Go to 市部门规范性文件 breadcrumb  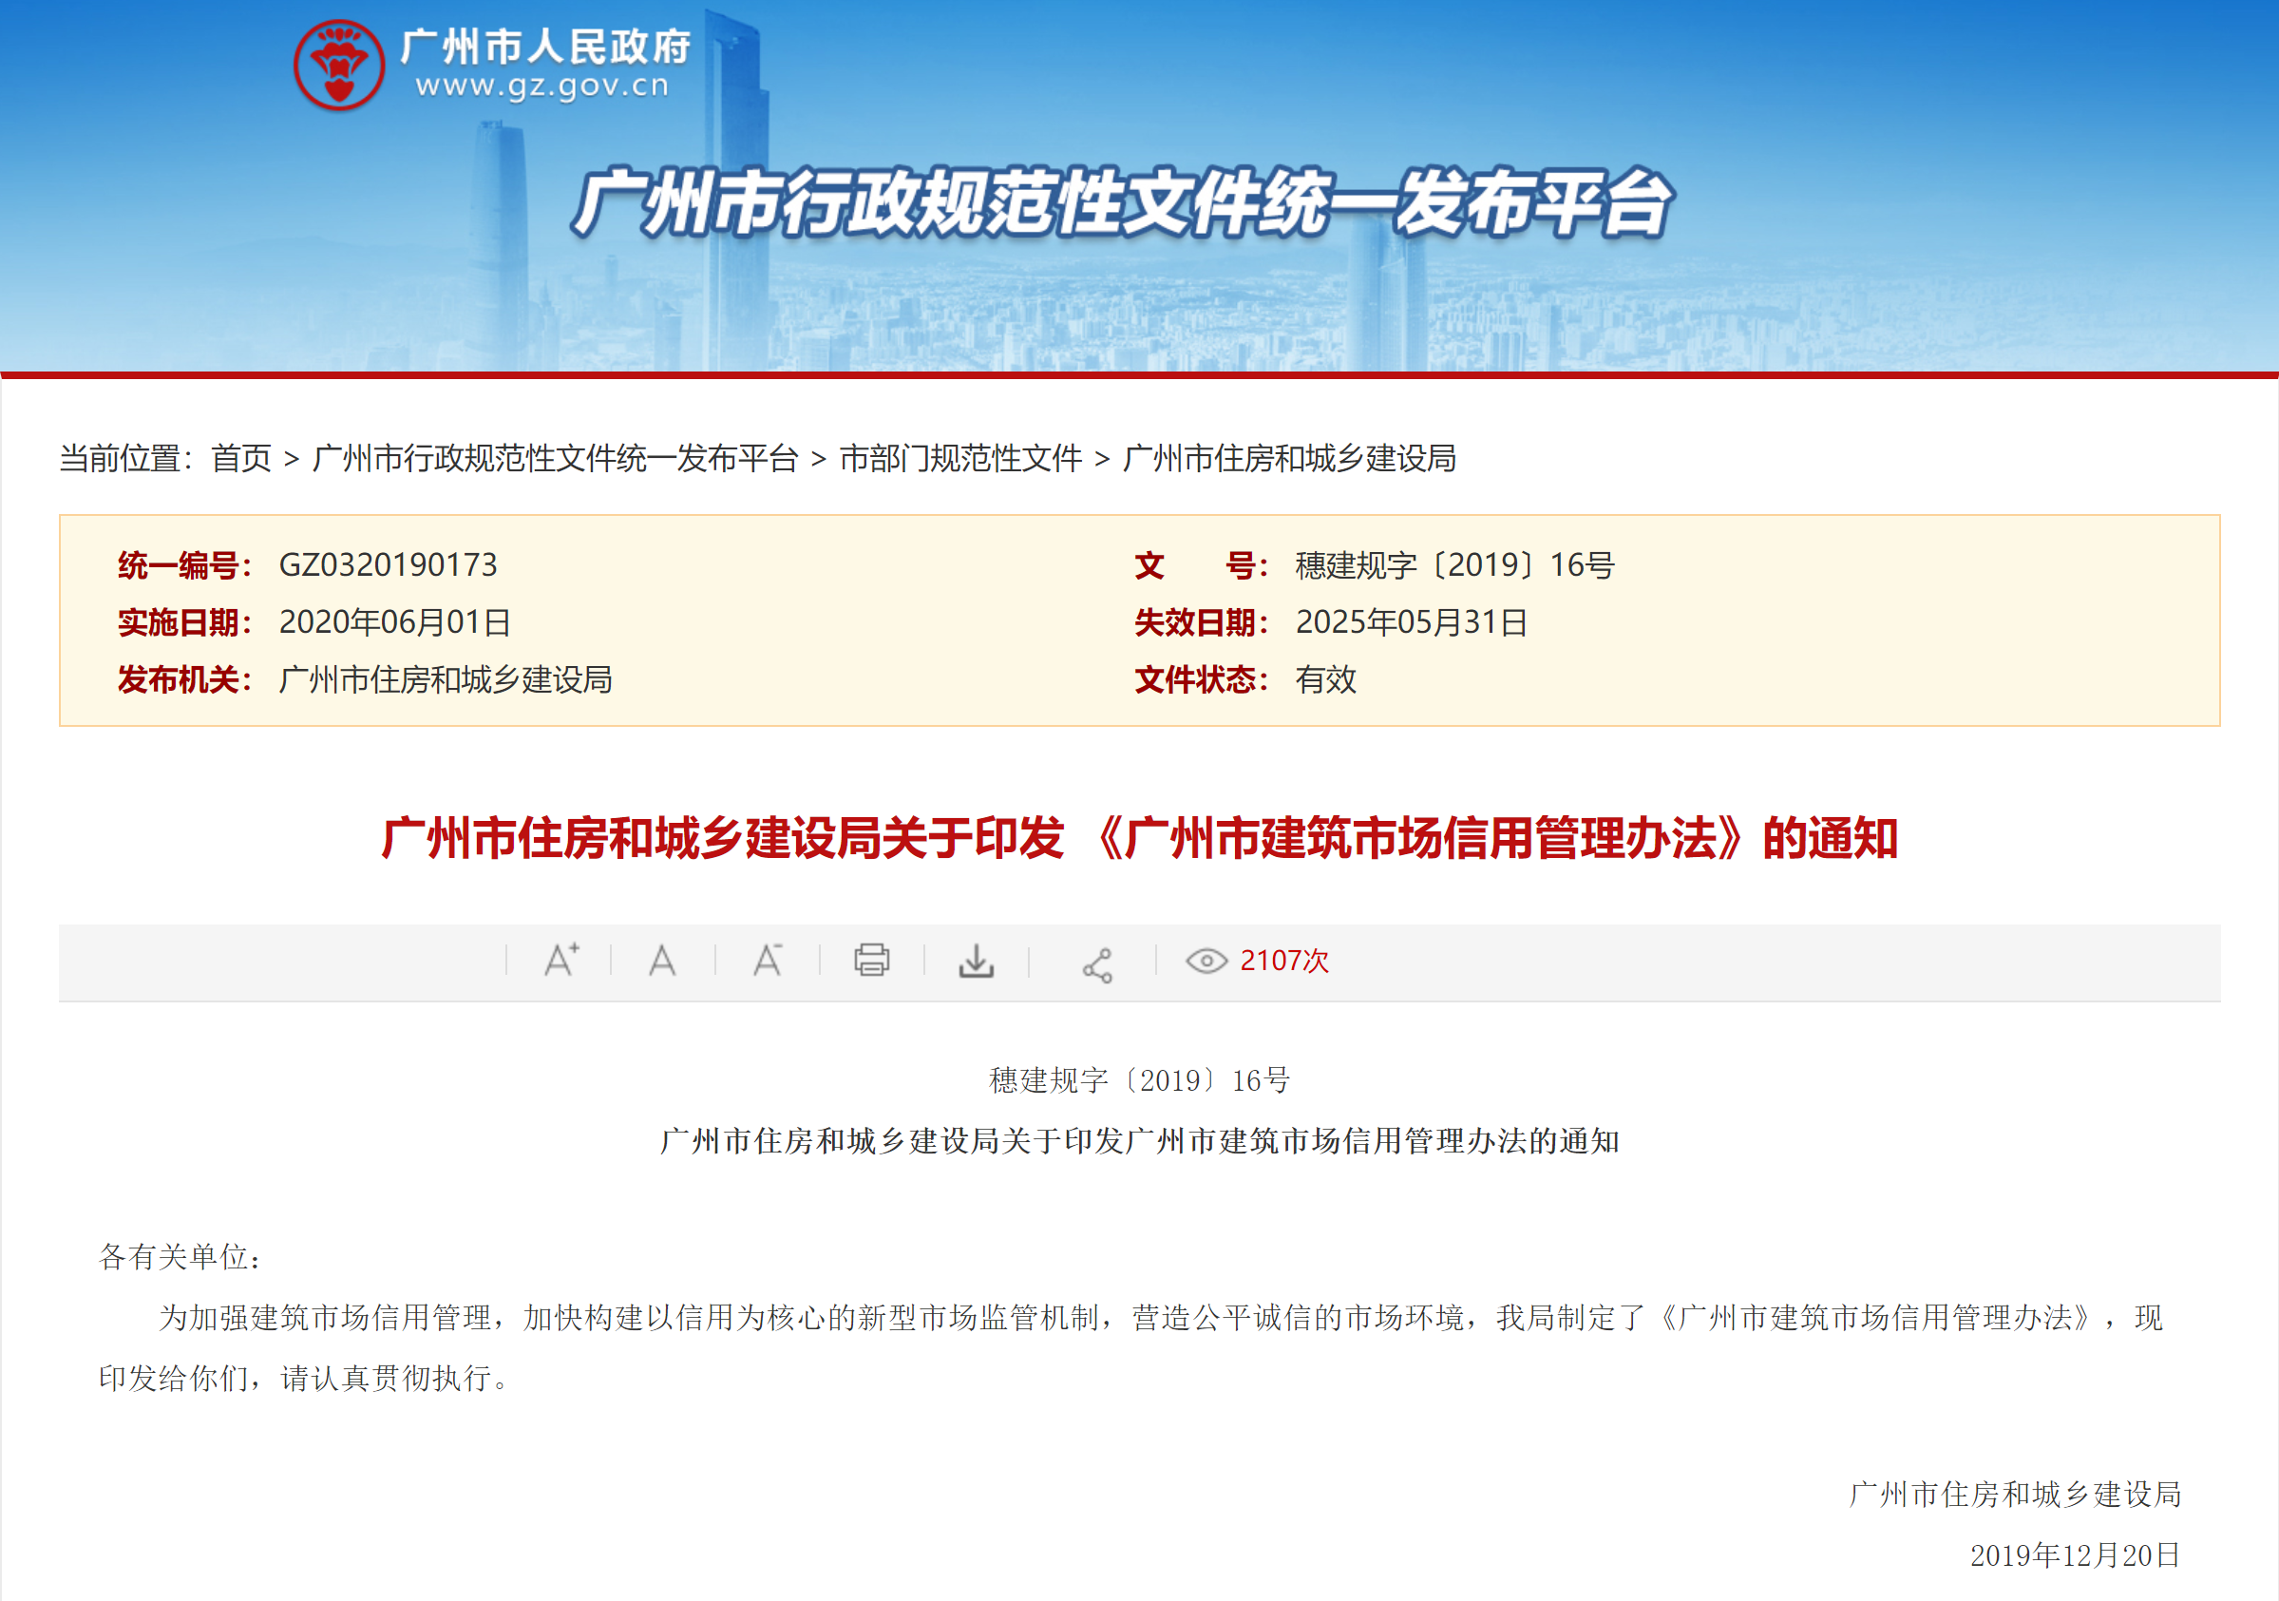[x=959, y=459]
